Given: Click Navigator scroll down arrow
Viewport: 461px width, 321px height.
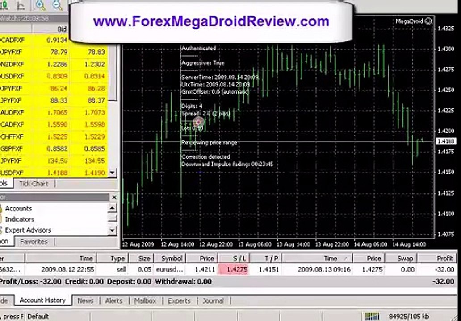Looking at the screenshot, I should click(x=112, y=230).
